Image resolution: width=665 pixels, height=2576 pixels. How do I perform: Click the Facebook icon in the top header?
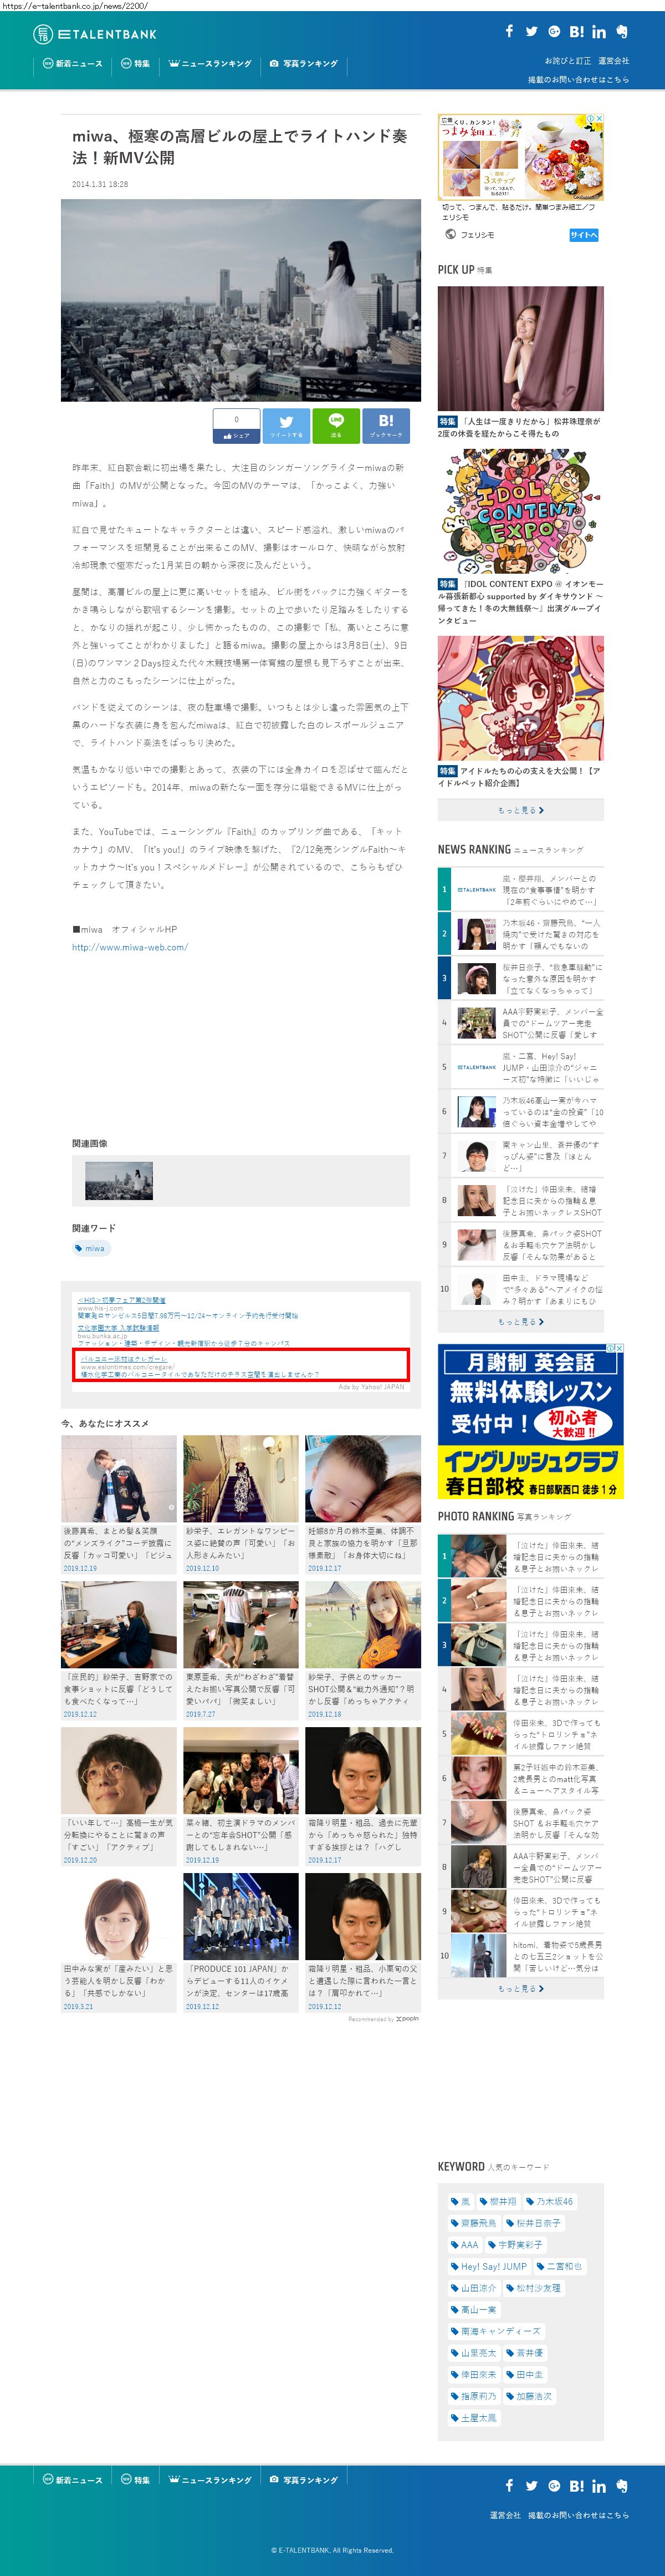pyautogui.click(x=509, y=31)
